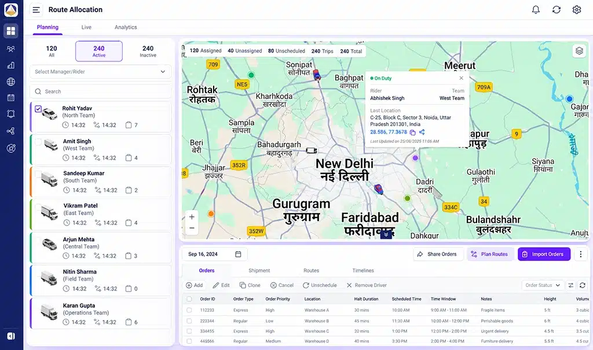Check Sandeep Kumar's checkbox
This screenshot has height=350, width=593.
pyautogui.click(x=38, y=174)
